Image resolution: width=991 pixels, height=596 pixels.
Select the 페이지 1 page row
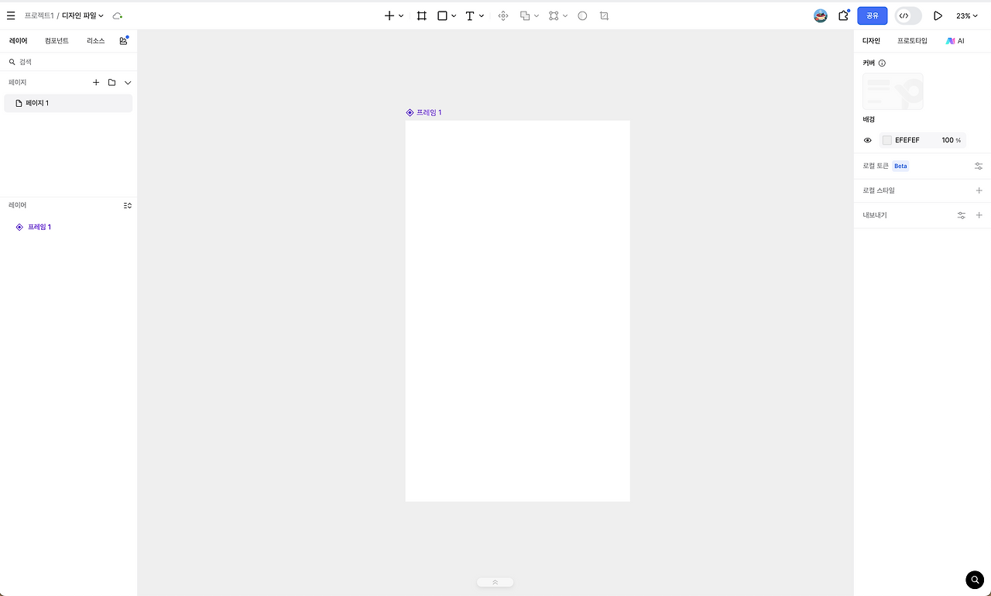pyautogui.click(x=68, y=103)
